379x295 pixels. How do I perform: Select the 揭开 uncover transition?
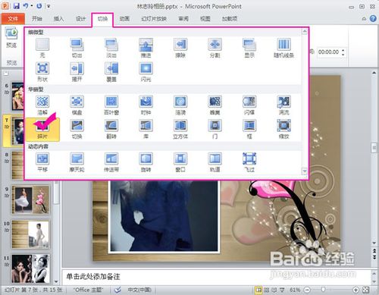pos(77,72)
